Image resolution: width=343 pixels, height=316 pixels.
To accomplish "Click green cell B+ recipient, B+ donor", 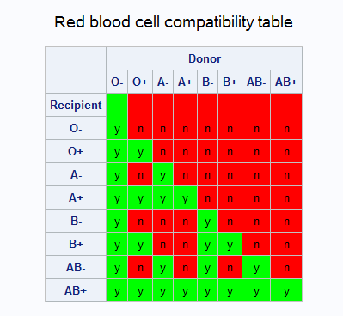I will 230,244.
